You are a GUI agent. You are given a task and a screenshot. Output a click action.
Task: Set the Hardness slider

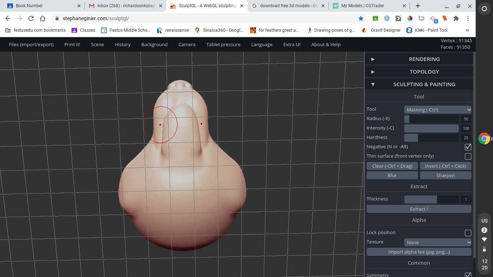(x=431, y=138)
